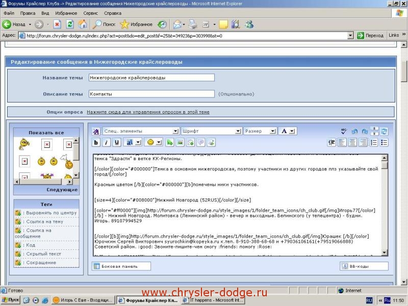Image resolution: width=408 pixels, height=306 pixels.
Task: Expand the address bar history dropdown
Action: point(350,35)
